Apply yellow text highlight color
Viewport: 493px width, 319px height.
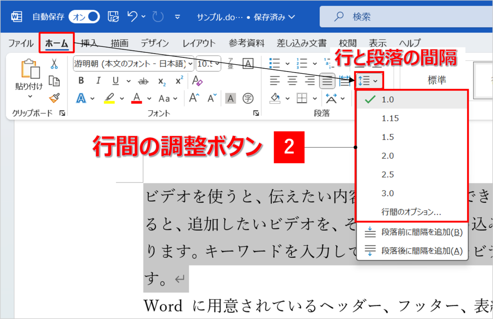coord(109,98)
